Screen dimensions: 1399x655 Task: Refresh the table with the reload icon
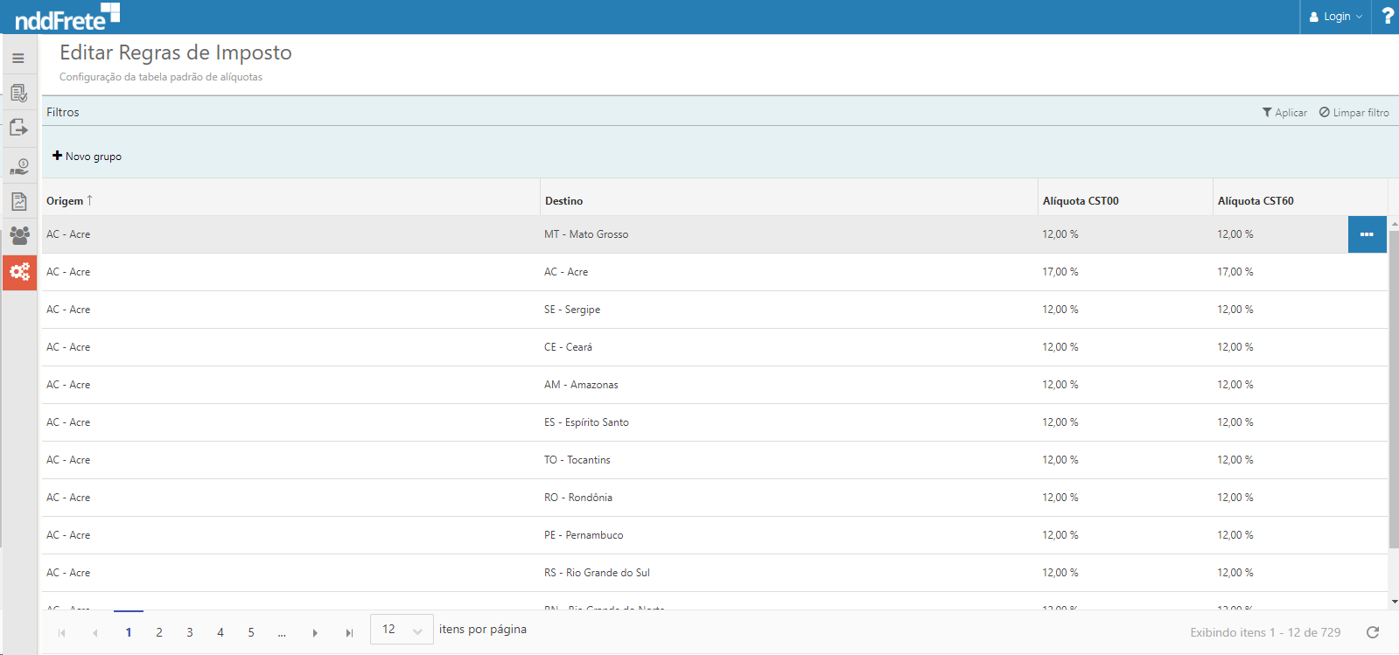[1373, 632]
